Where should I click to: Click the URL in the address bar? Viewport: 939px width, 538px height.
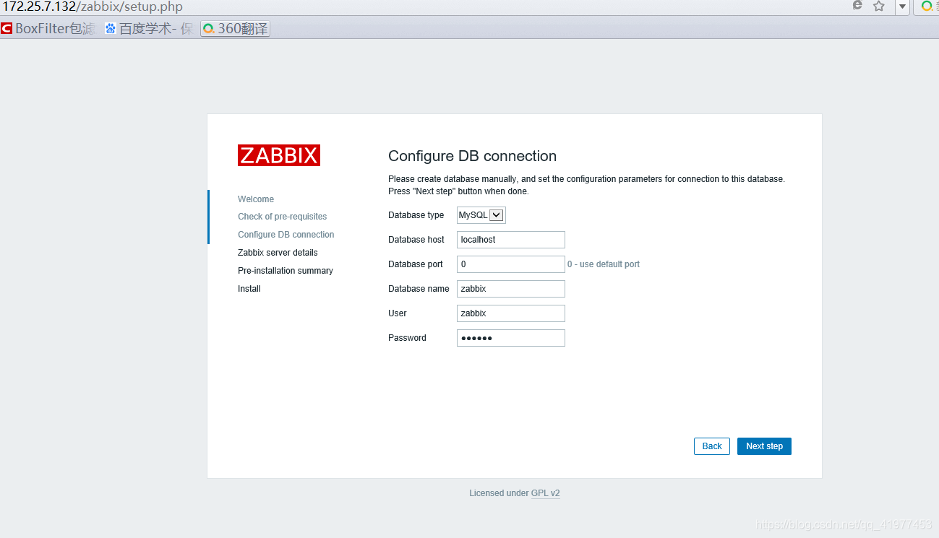(93, 6)
